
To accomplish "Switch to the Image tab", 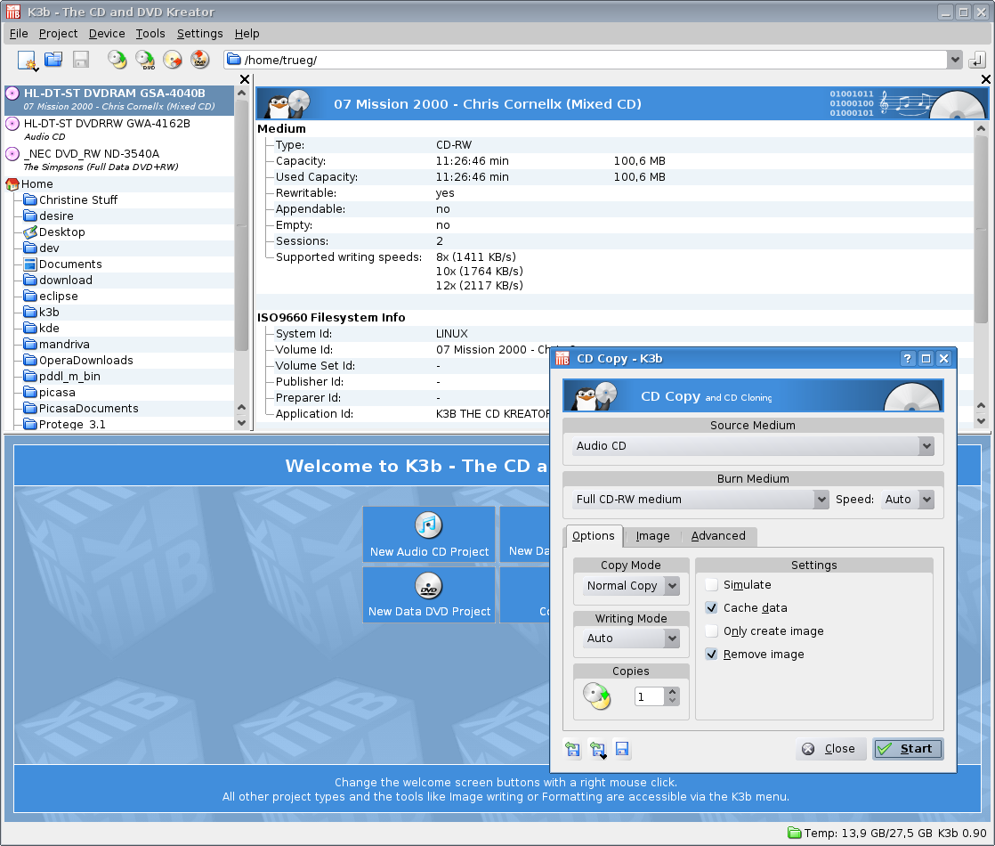I will pos(652,536).
